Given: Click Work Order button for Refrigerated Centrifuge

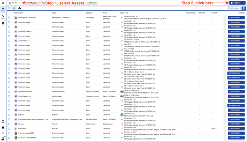Looking at the screenshot, I should point(234,18).
